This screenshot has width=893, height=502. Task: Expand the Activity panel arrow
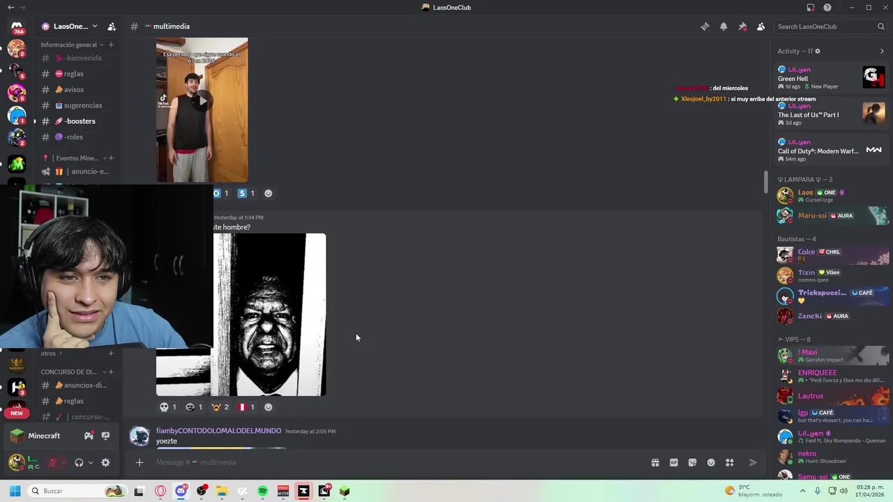pyautogui.click(x=882, y=51)
